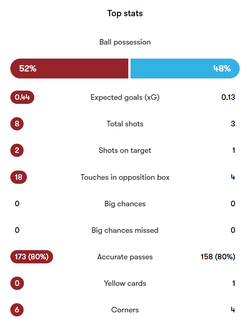Click the red 8 total shots badge

17,124
